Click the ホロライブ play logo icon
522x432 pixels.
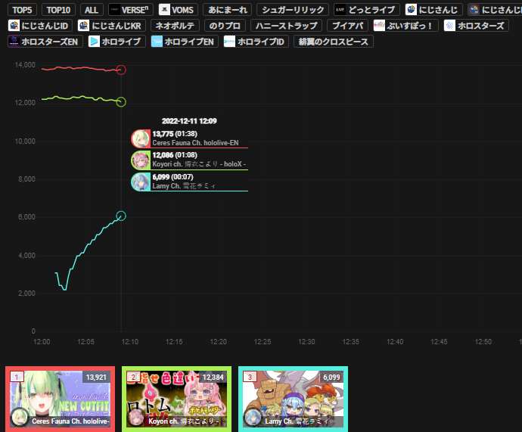(x=95, y=42)
